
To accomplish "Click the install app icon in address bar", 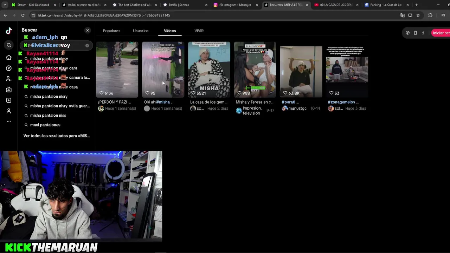I will [410, 15].
